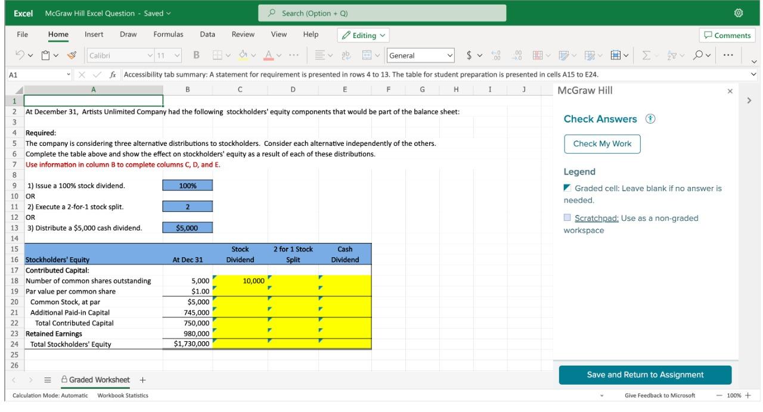Click Save and Return to Assignment
This screenshot has height=412, width=763.
tap(645, 375)
